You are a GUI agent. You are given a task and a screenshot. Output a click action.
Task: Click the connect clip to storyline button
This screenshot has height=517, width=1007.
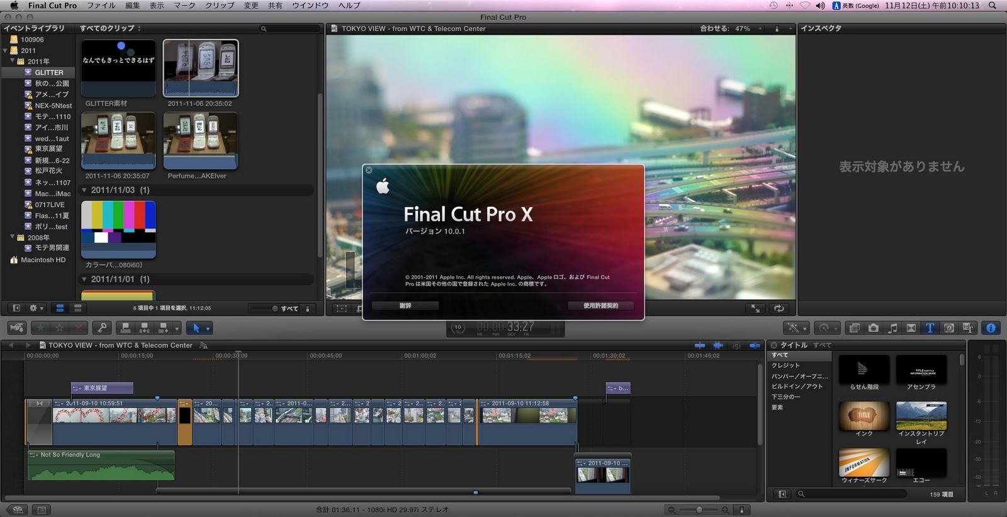click(126, 328)
